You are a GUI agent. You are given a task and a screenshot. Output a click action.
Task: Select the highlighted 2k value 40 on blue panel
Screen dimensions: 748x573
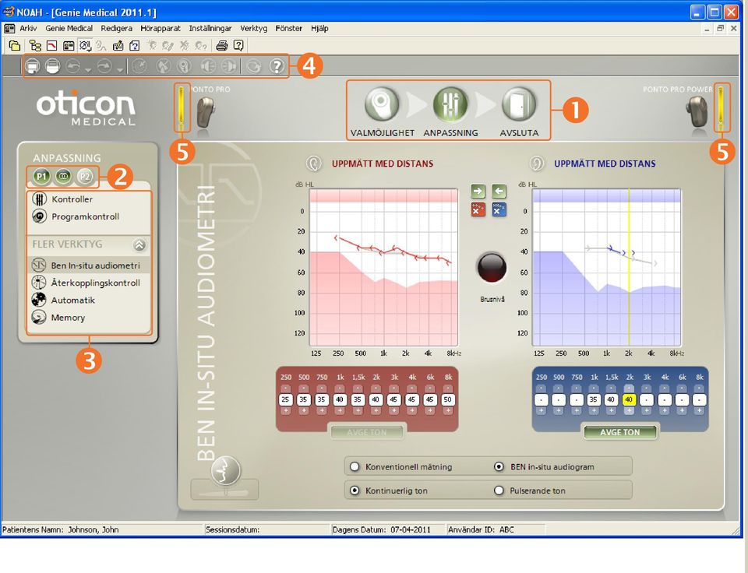click(629, 399)
